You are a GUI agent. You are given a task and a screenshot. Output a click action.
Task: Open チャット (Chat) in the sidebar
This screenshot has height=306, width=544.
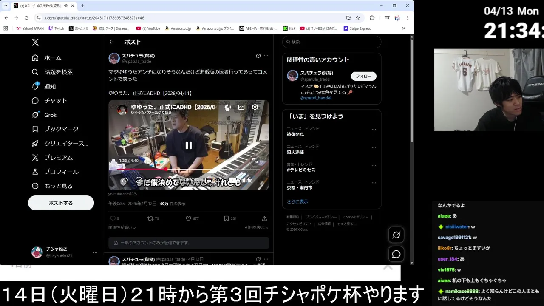tap(49, 100)
